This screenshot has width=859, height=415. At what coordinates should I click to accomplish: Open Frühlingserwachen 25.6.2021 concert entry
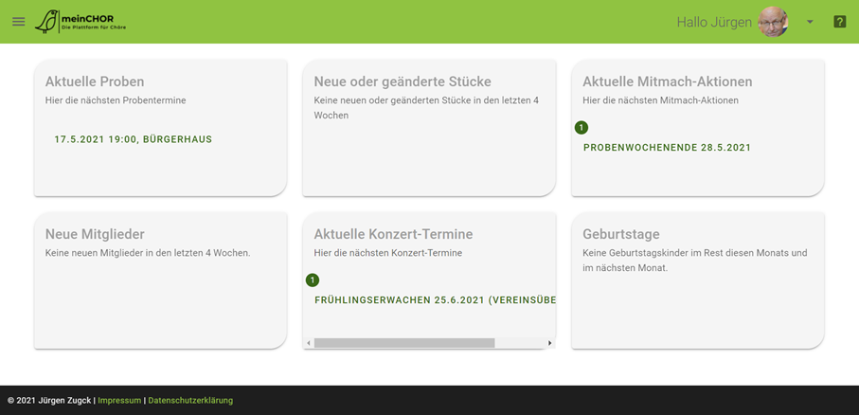pos(435,300)
